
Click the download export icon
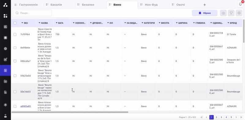tap(223, 13)
